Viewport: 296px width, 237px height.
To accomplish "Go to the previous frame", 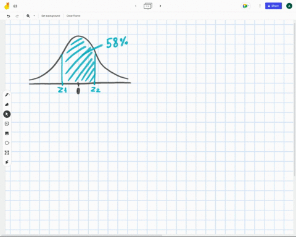I will pos(136,6).
